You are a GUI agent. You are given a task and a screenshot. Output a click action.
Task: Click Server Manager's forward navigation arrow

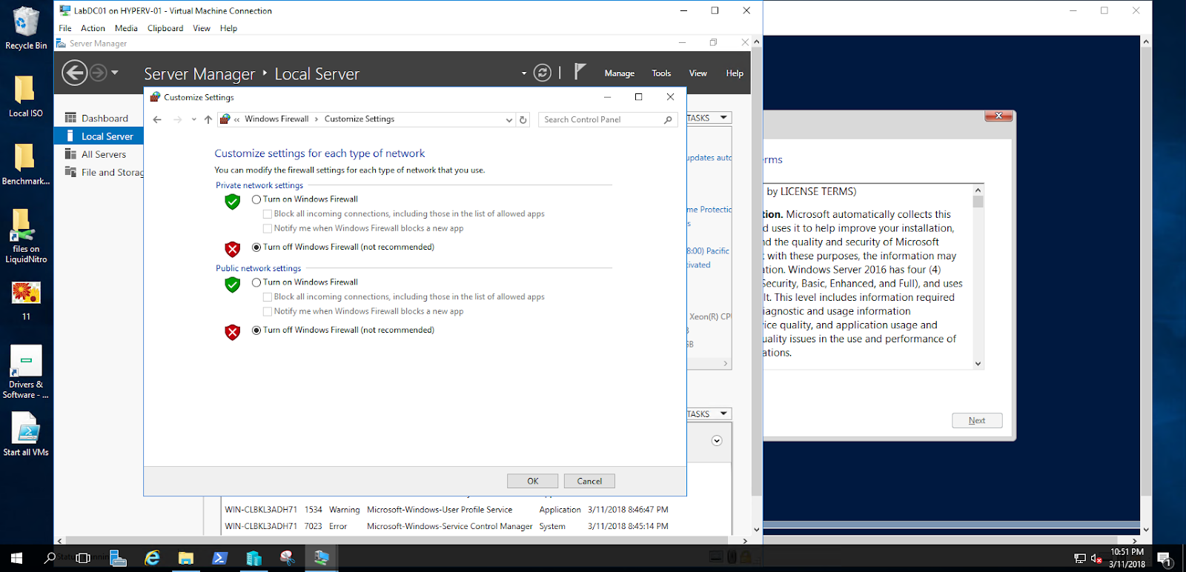pos(98,73)
